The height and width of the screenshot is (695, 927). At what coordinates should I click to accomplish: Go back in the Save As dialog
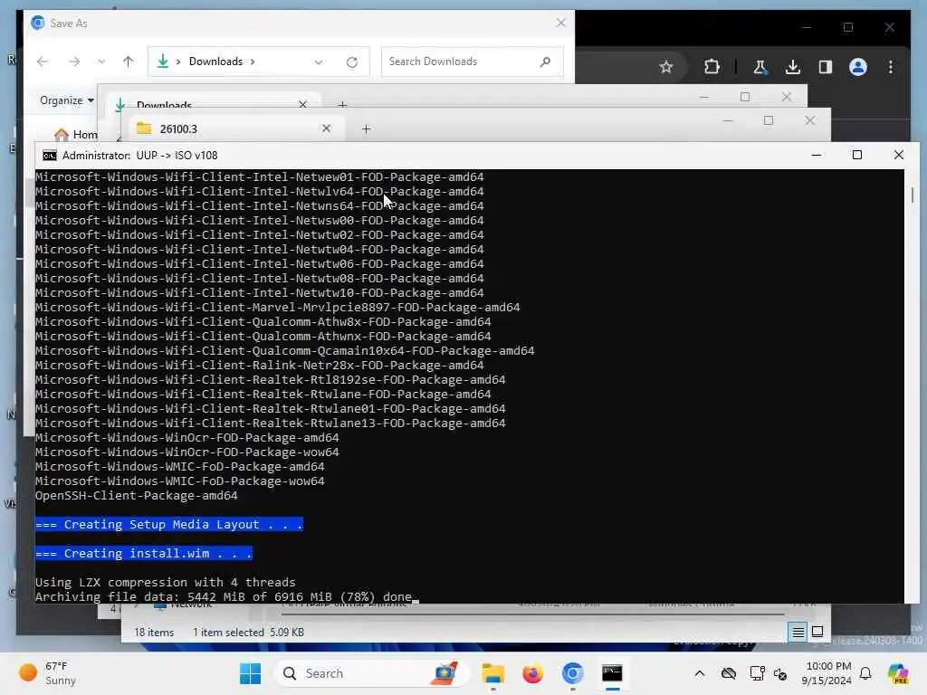(43, 62)
